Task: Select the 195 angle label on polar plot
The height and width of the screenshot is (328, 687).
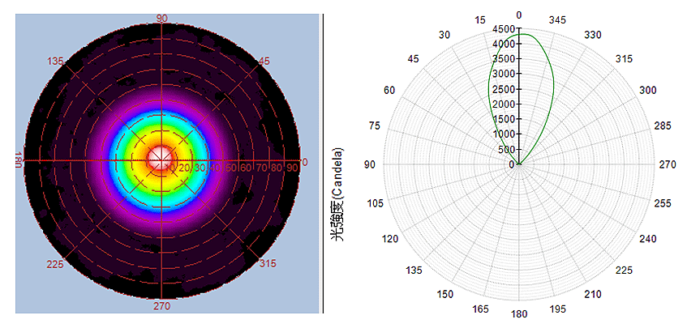Action: [558, 309]
